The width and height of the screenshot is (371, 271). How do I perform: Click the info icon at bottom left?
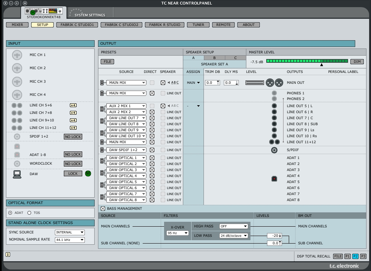point(8,254)
